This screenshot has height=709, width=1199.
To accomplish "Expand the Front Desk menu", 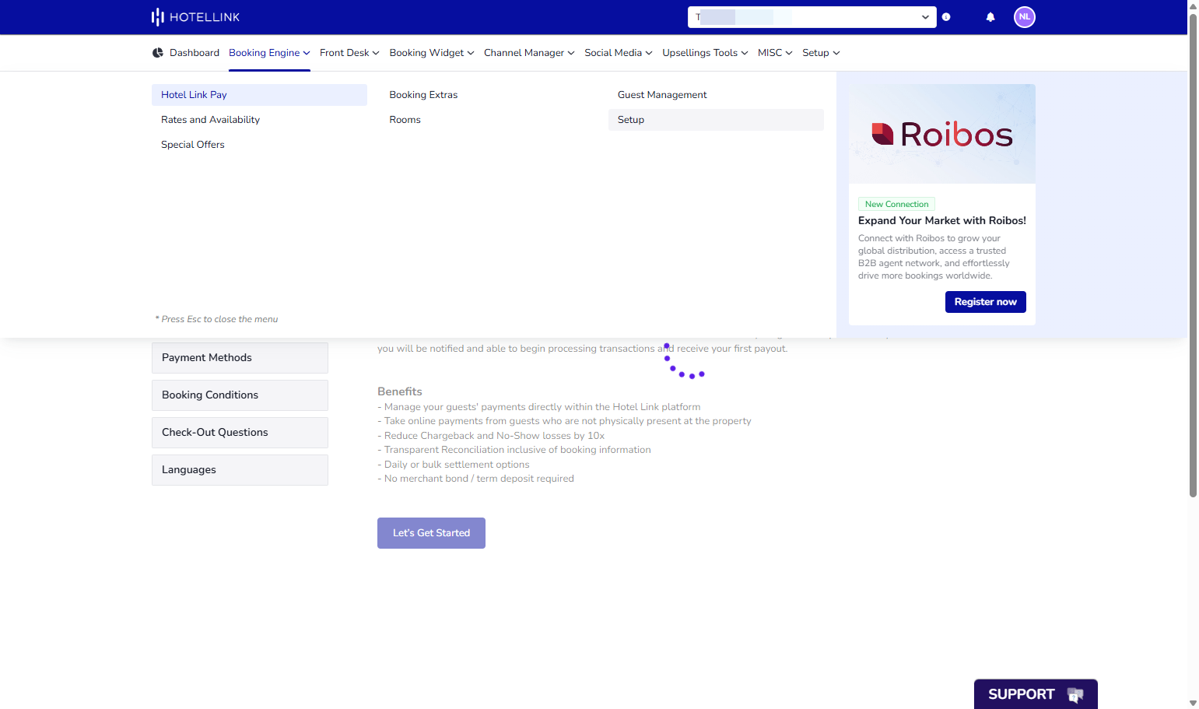I will click(349, 53).
